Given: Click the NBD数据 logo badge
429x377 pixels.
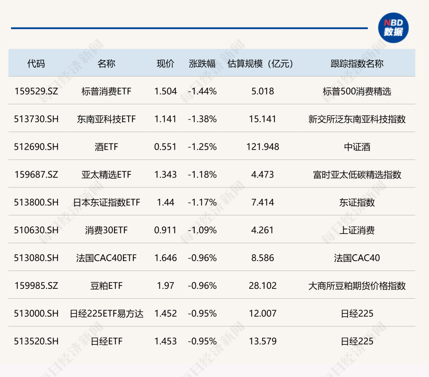Looking at the screenshot, I should point(393,28).
